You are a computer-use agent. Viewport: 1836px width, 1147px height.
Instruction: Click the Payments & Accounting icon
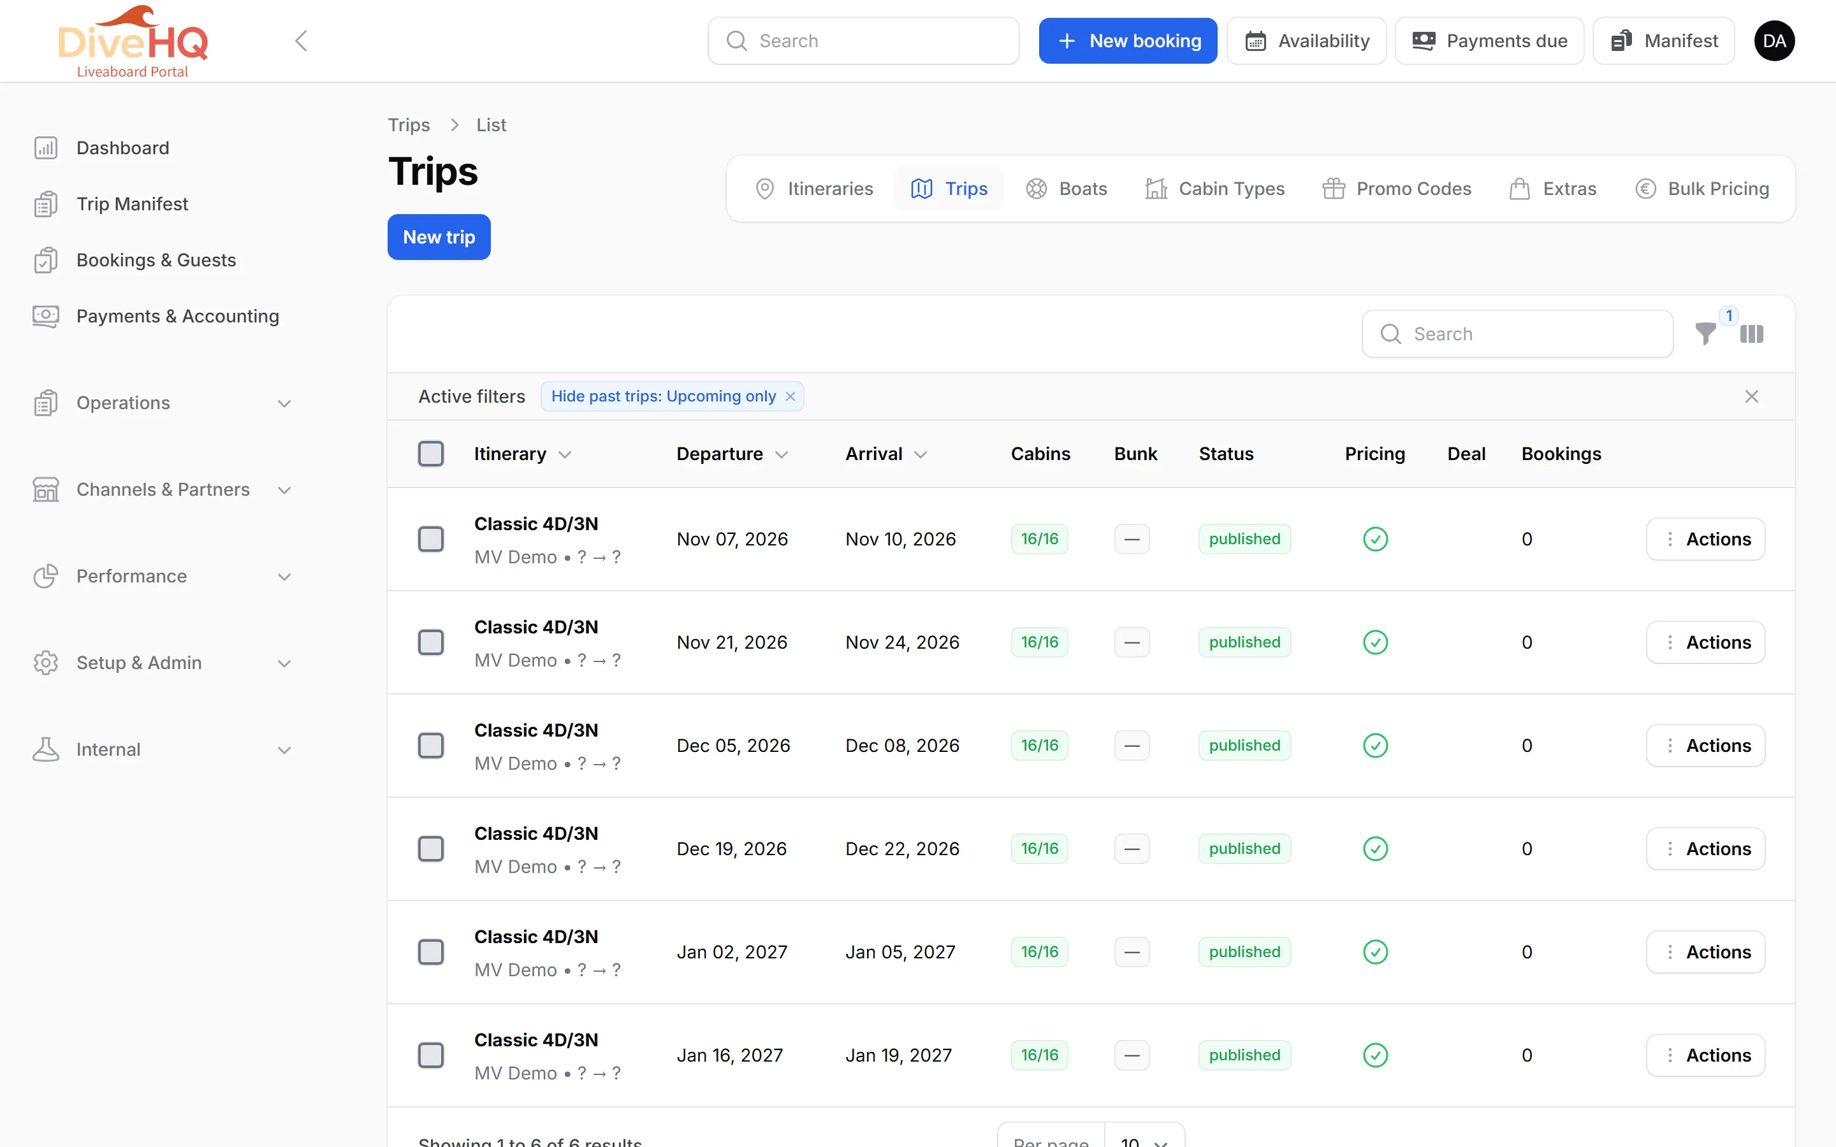(45, 316)
